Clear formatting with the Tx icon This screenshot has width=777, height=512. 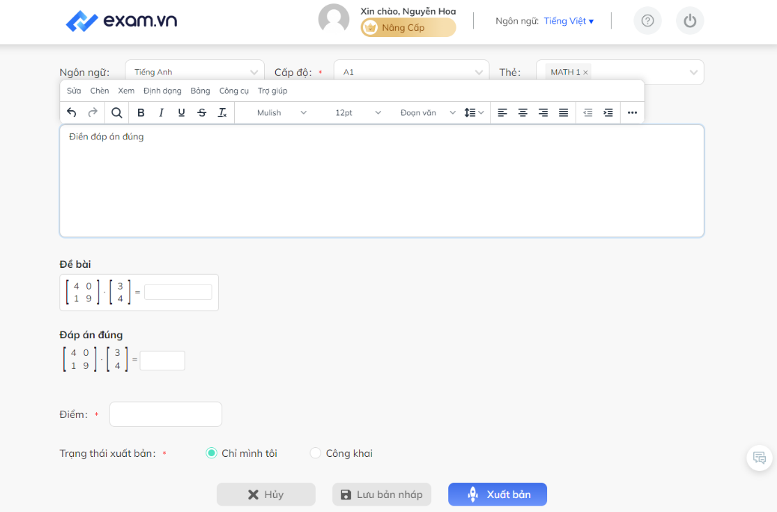point(222,112)
